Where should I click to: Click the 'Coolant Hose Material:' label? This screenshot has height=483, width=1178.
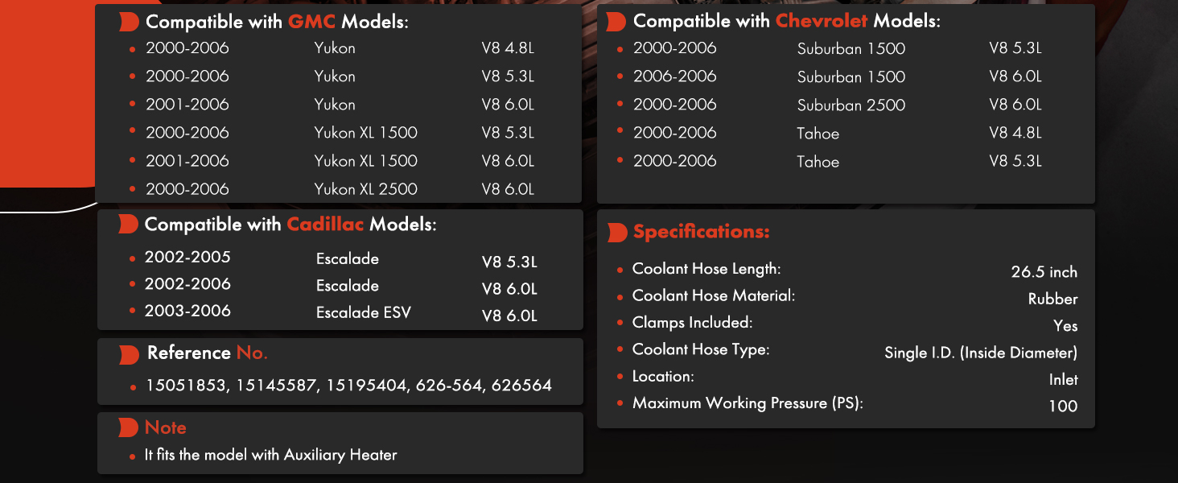pyautogui.click(x=714, y=295)
